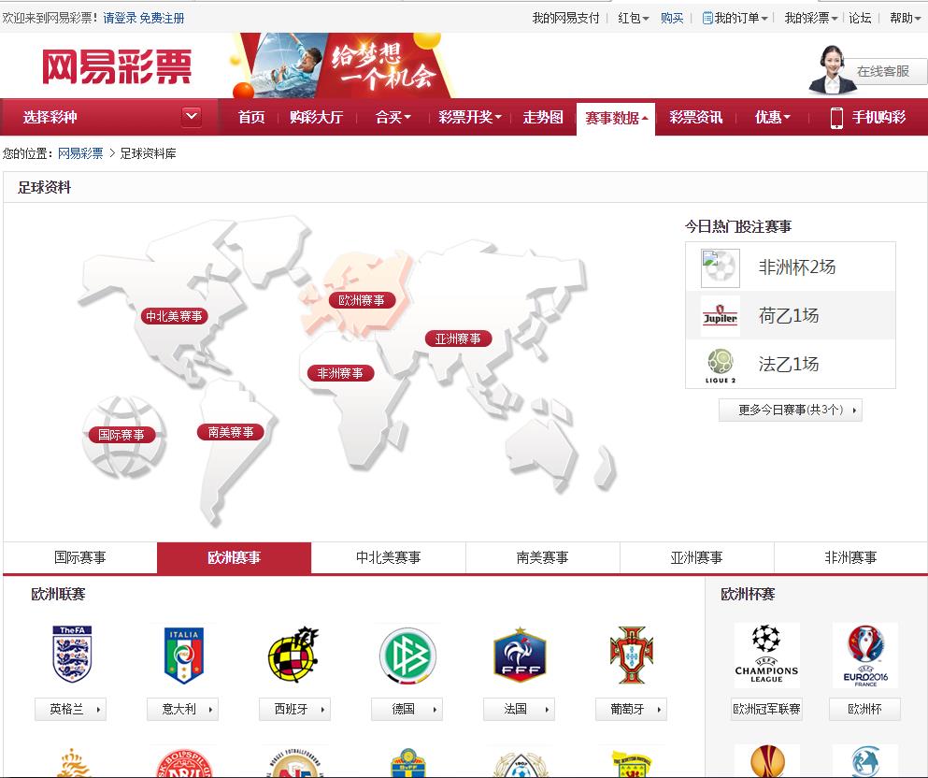Open 彩票资讯 in the navigation bar
The image size is (928, 778).
click(696, 117)
